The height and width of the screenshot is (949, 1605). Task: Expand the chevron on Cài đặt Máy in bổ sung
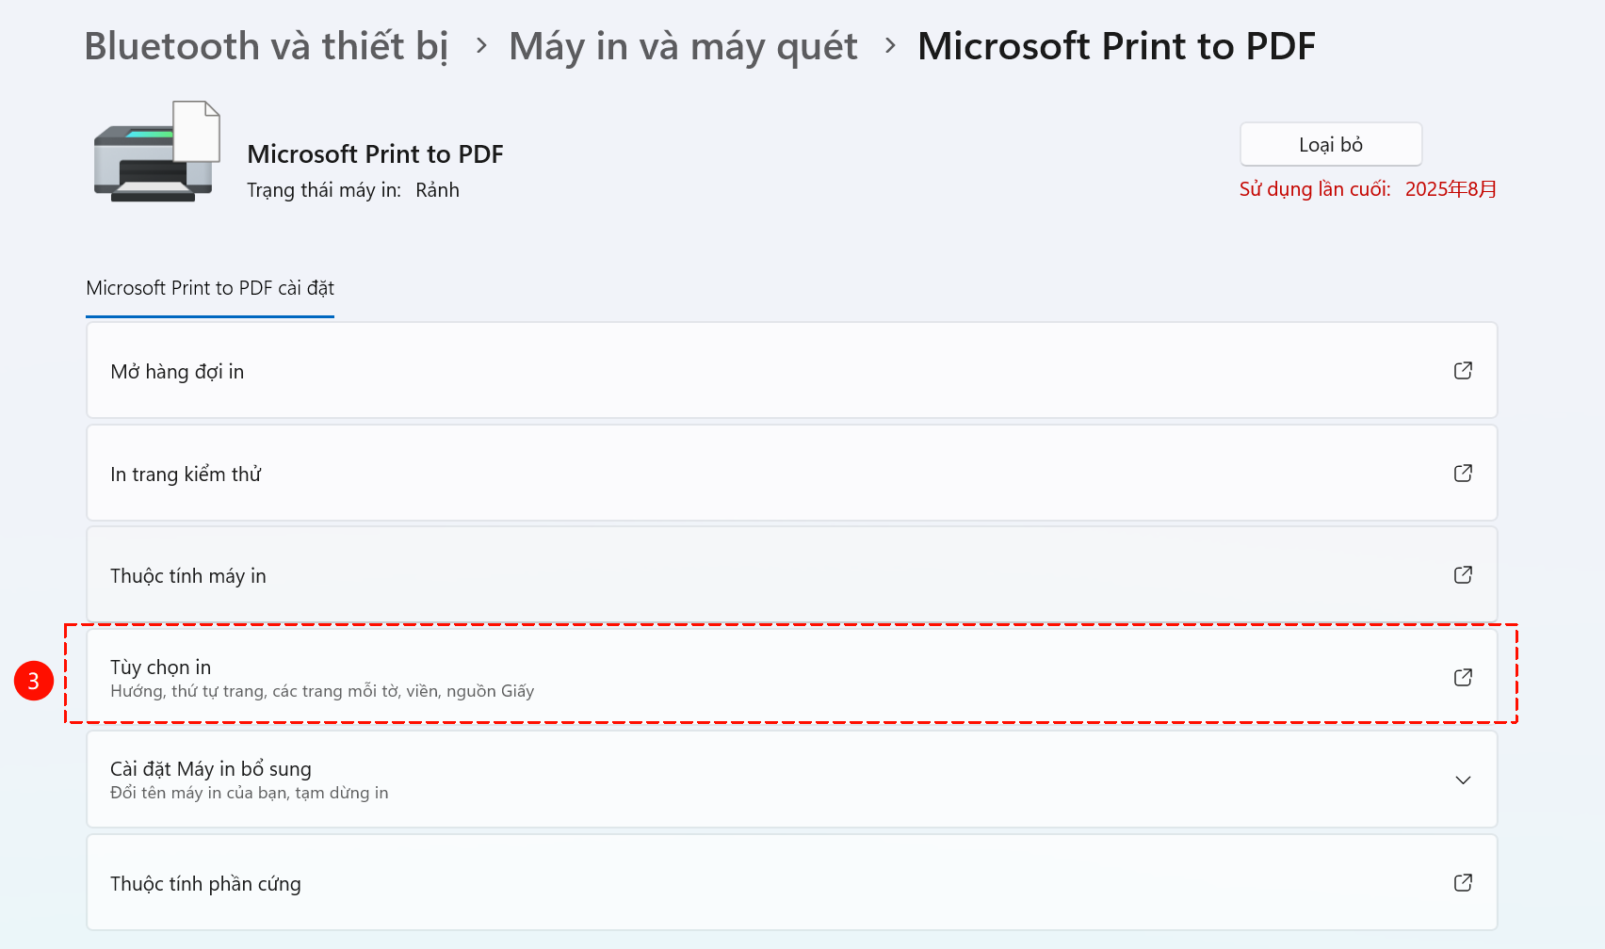pos(1463,780)
